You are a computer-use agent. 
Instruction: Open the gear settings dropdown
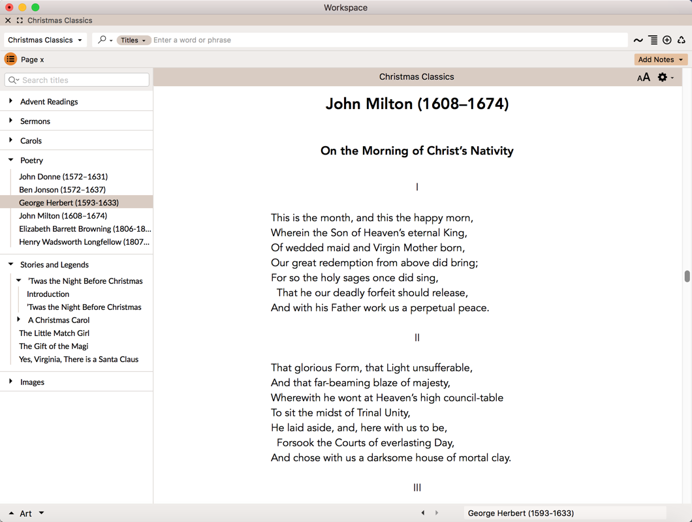(665, 77)
